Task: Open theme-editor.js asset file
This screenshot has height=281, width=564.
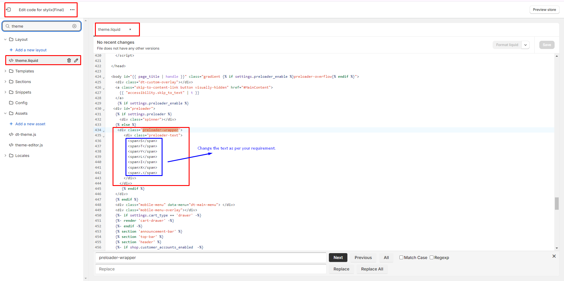Action: [29, 145]
